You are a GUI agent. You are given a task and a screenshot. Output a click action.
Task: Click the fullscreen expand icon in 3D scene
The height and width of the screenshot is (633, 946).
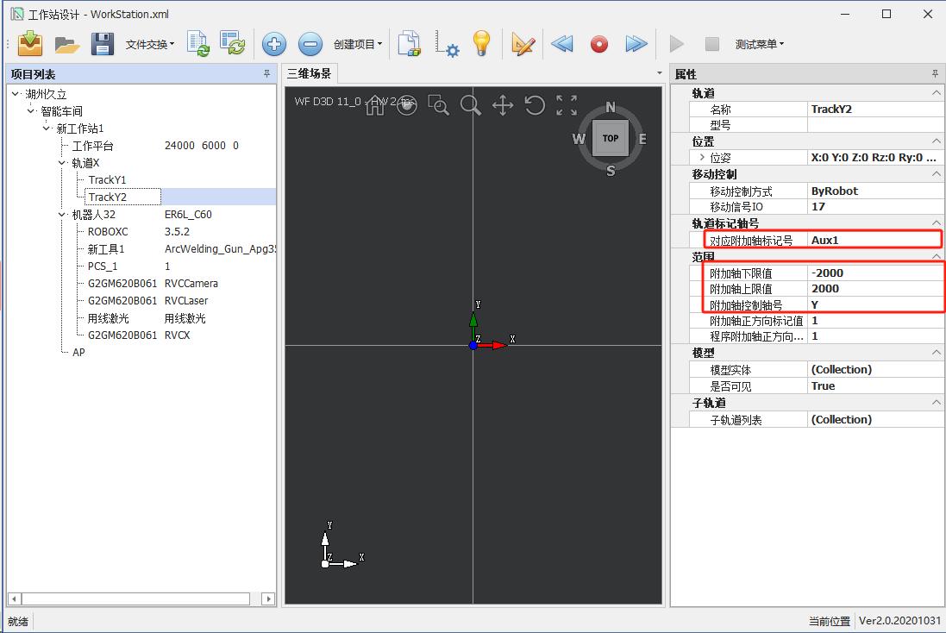(x=567, y=106)
